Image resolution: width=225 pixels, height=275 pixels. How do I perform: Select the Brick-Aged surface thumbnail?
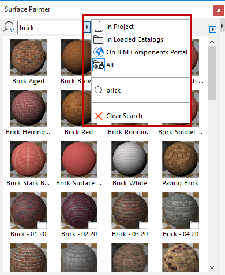tap(28, 57)
